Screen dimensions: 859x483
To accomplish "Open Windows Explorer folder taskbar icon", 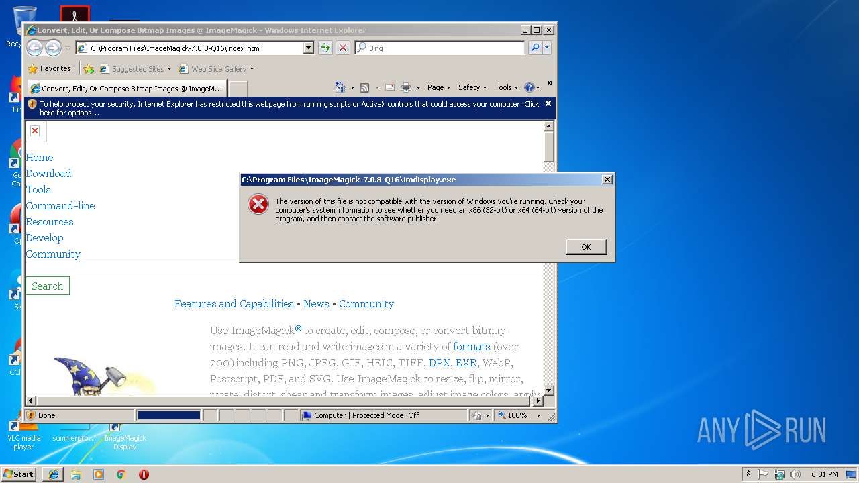I will (76, 474).
